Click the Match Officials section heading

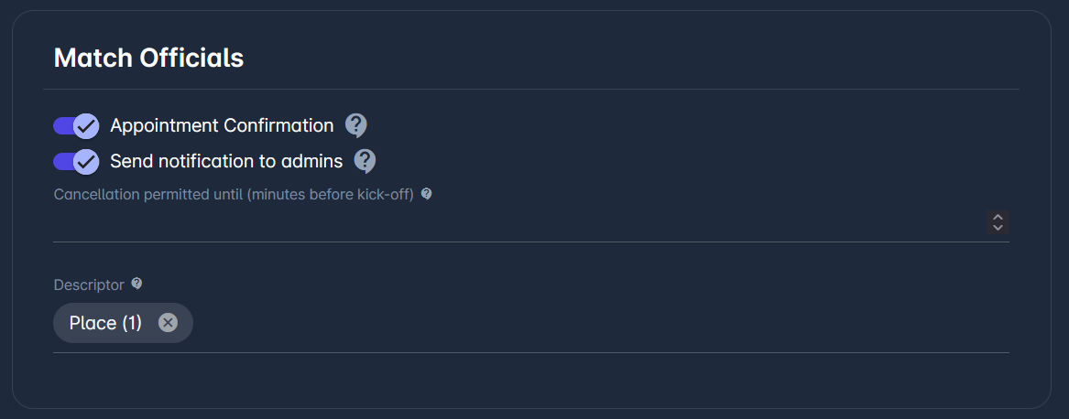point(148,58)
